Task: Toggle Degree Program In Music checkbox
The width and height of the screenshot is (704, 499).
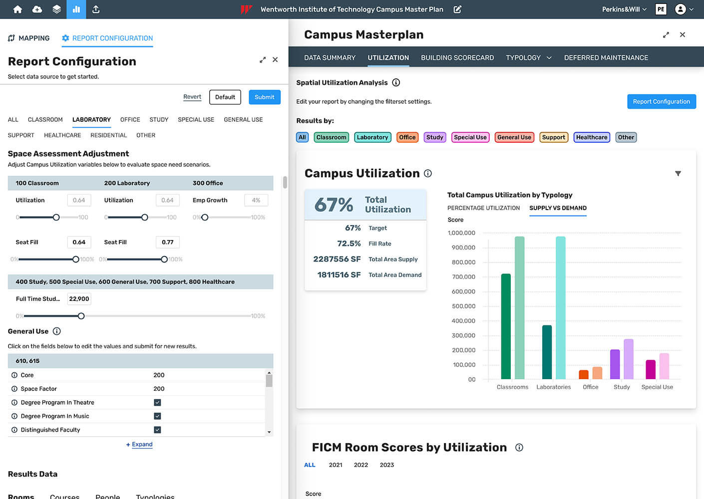Action: (157, 416)
